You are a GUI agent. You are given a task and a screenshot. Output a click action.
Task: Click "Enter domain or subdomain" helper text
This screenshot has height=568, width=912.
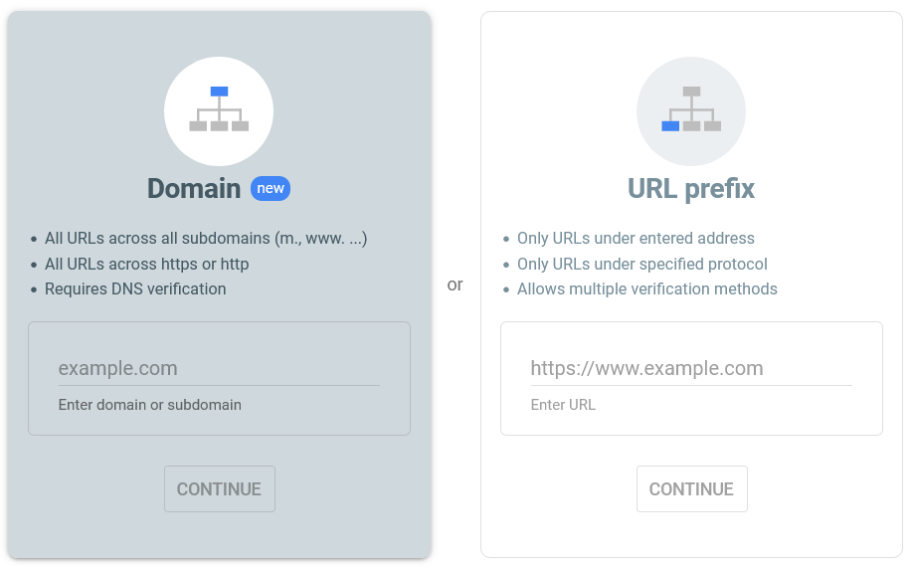pos(150,405)
